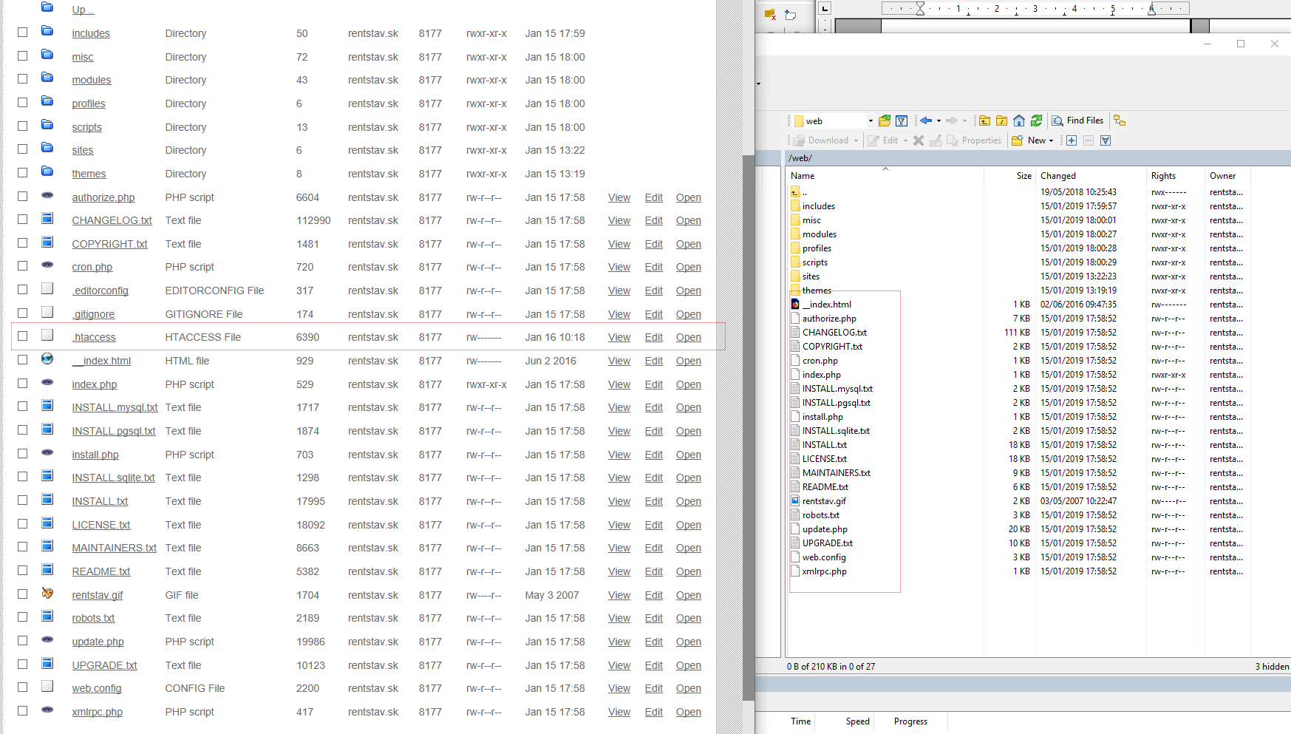Tick the checkbox for index.php
The image size is (1291, 734).
pos(23,383)
